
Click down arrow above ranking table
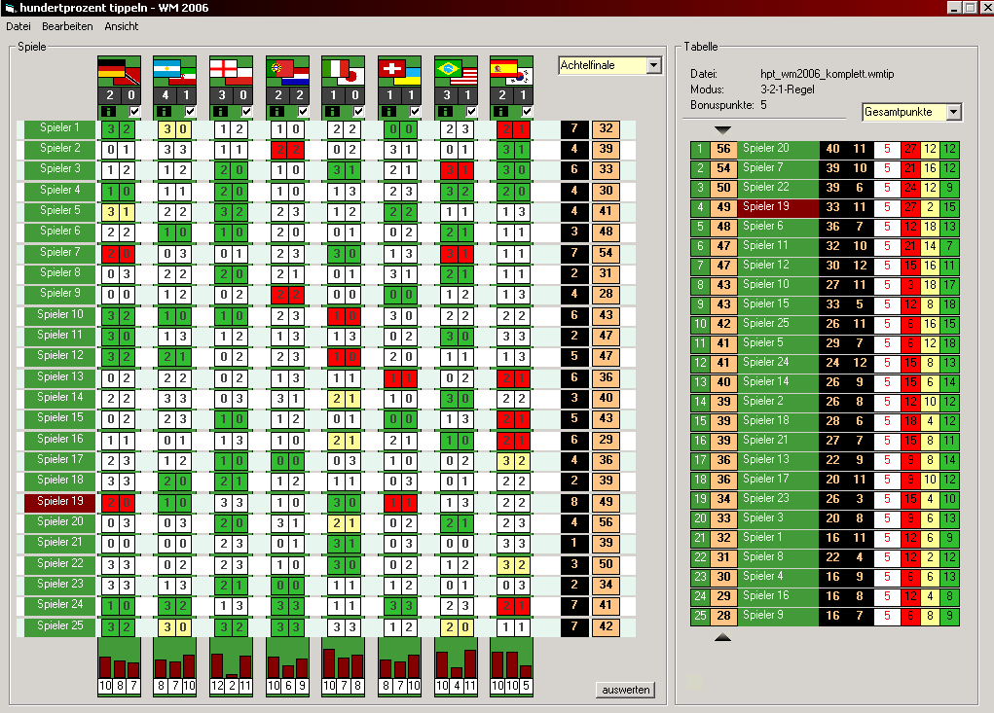pyautogui.click(x=721, y=129)
